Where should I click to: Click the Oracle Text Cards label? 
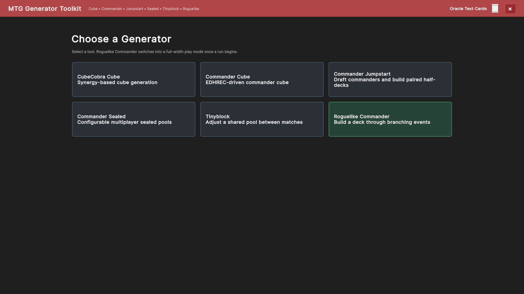[x=468, y=9]
